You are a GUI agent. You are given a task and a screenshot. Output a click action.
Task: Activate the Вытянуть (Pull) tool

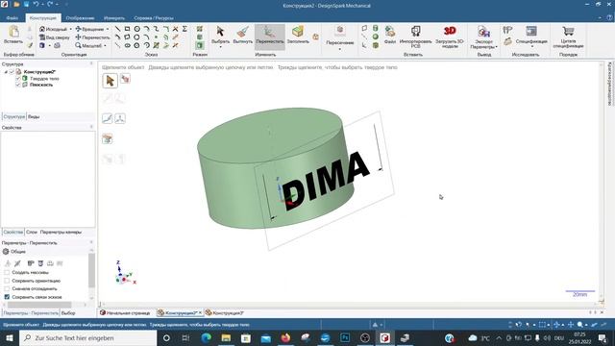243,35
